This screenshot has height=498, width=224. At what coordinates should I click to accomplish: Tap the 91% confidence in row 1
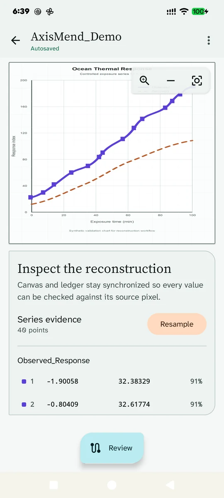pos(196,381)
